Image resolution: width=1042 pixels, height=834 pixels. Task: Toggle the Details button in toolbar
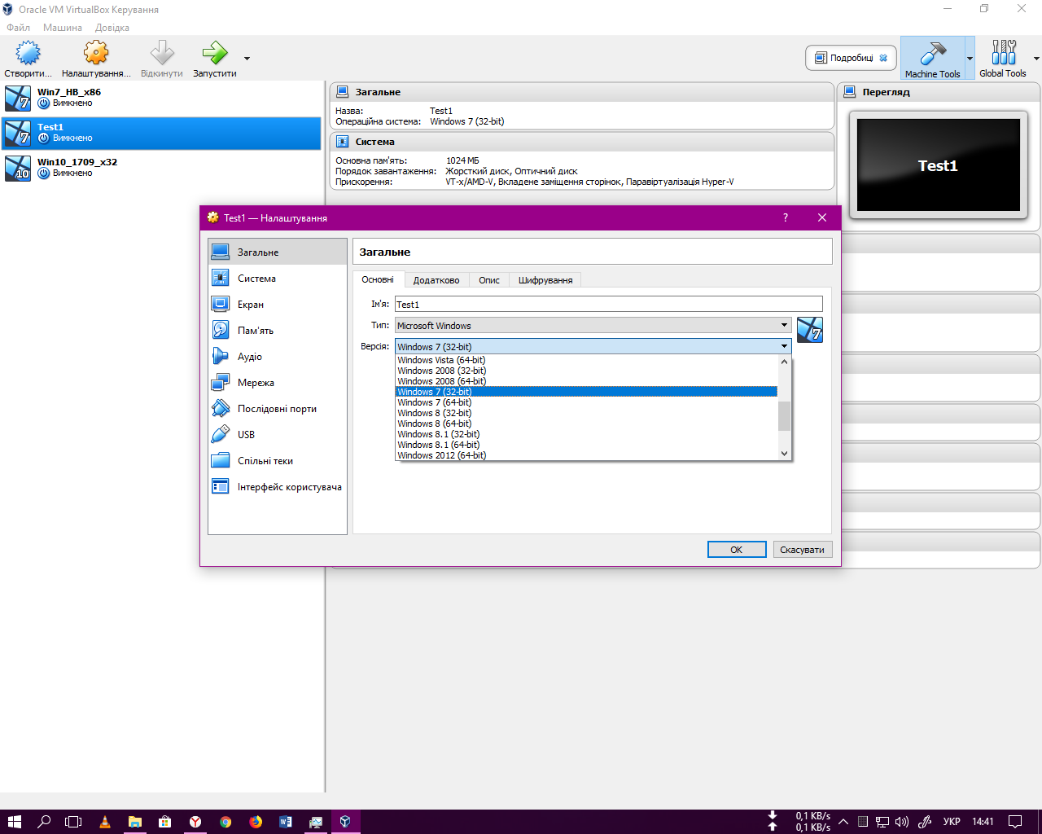pos(851,58)
